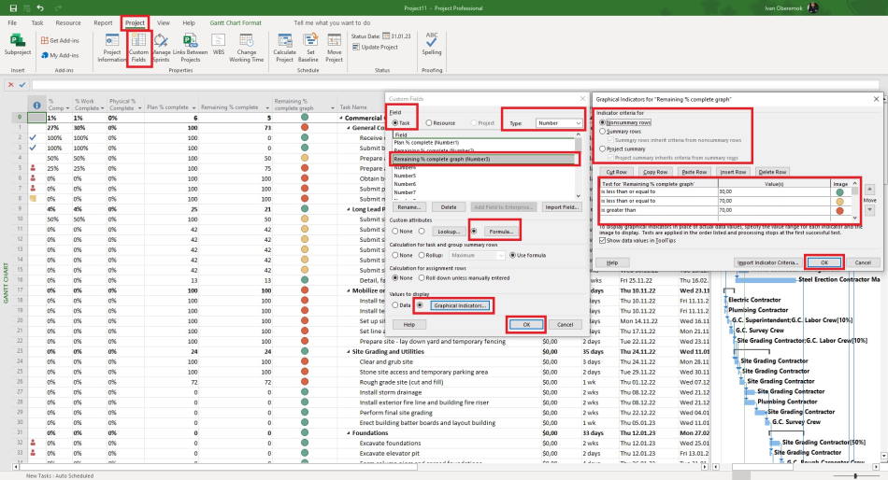
Task: Click the Tell me what you want to do box
Action: (x=332, y=22)
